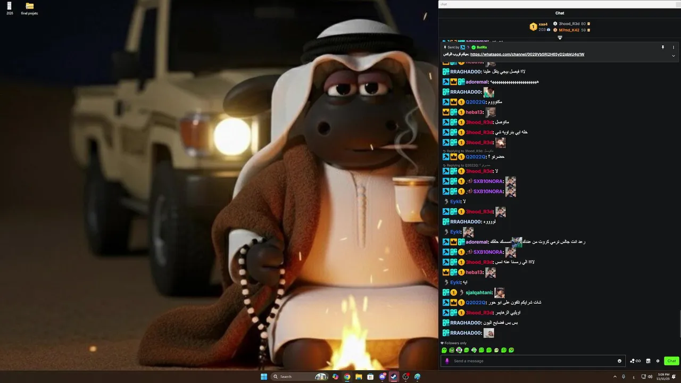This screenshot has width=681, height=383.
Task: Click adoremal username on the ^^^^ message
Action: point(477,82)
